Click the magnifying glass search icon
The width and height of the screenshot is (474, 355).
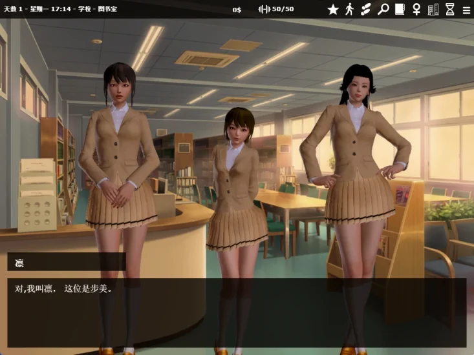click(x=383, y=9)
